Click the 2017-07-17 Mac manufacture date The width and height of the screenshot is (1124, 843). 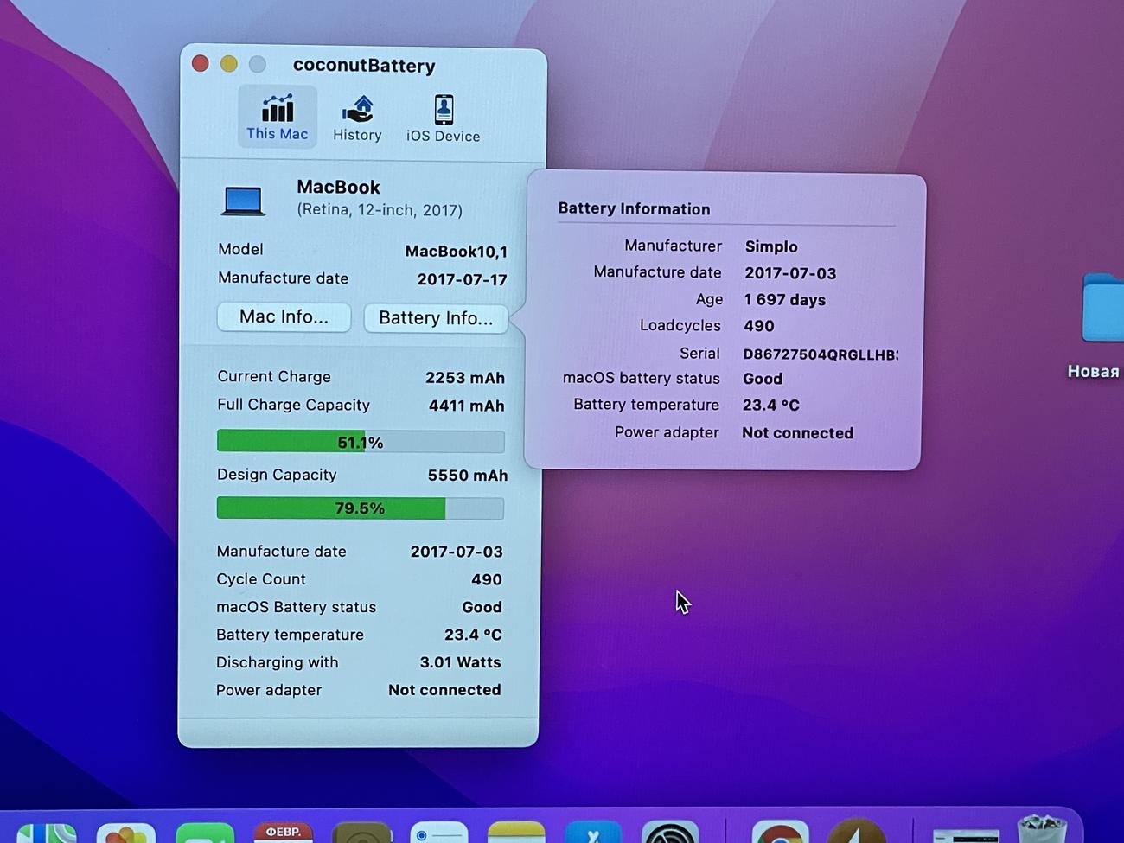[x=462, y=279]
